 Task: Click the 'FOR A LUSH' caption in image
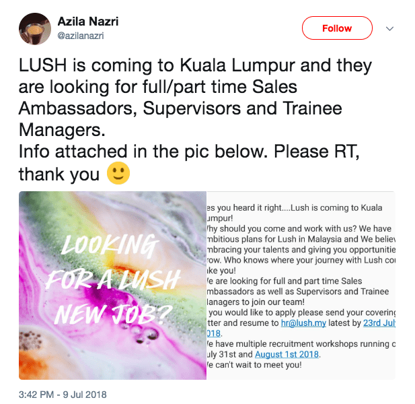click(113, 279)
